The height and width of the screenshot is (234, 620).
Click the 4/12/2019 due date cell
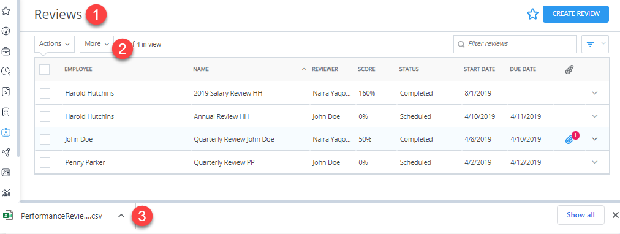pyautogui.click(x=526, y=162)
